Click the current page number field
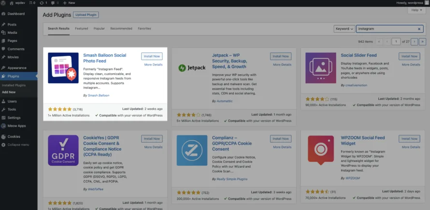Screen dimensions: 430x210 (x=396, y=41)
